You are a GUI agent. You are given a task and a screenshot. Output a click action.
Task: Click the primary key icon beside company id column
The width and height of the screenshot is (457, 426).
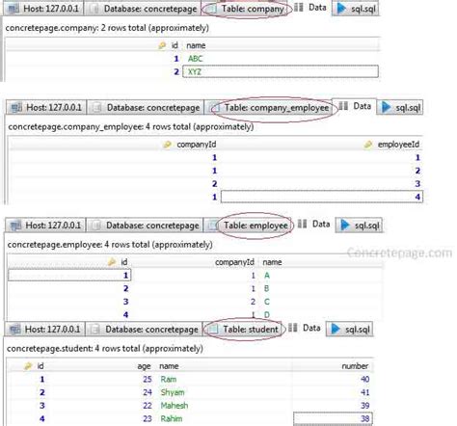click(162, 45)
